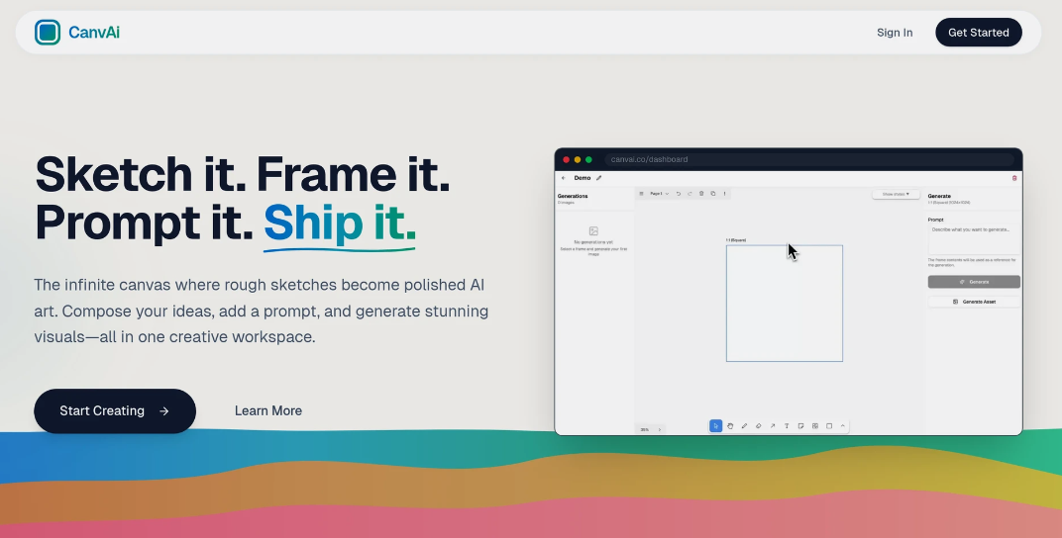Viewport: 1062px width, 538px height.
Task: Select the arrow tool
Action: (x=773, y=426)
